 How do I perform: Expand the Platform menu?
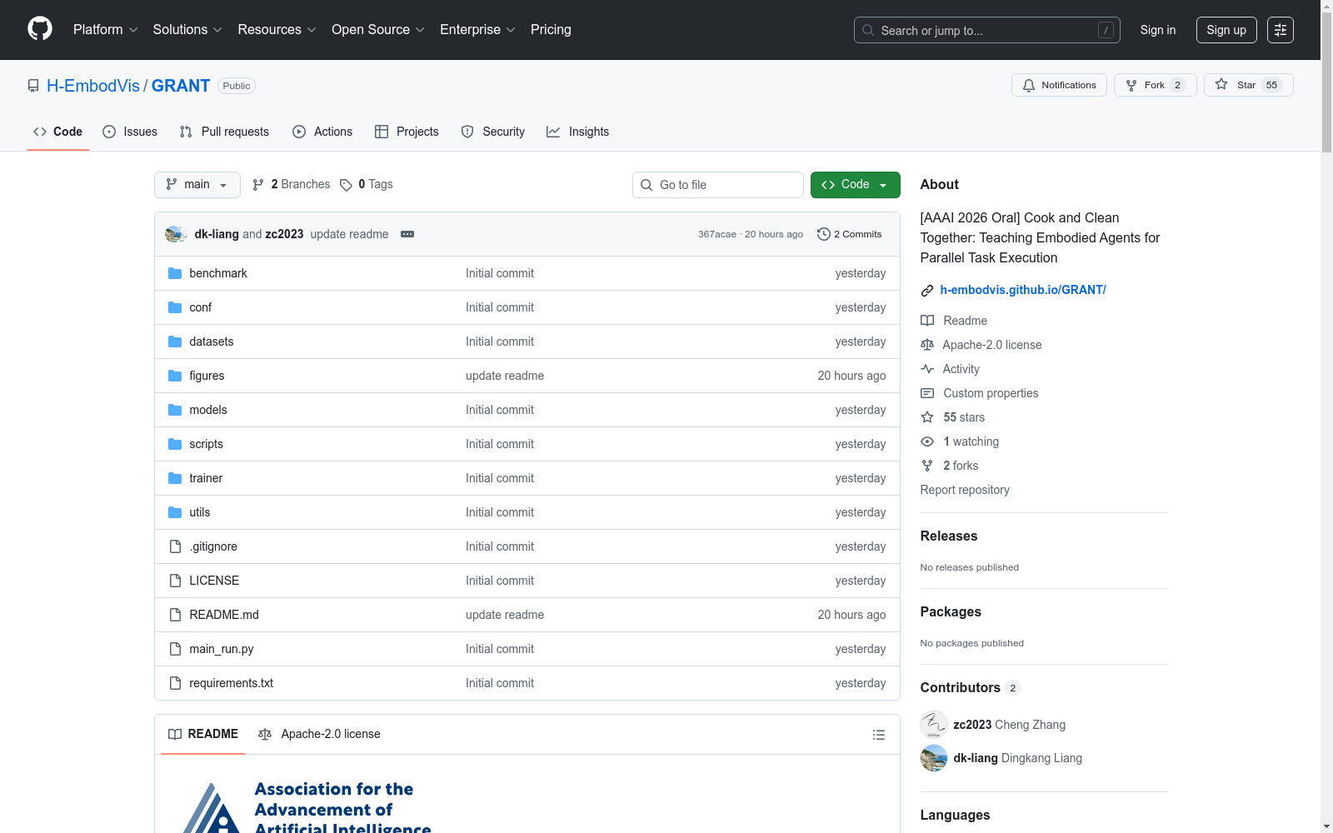(105, 30)
